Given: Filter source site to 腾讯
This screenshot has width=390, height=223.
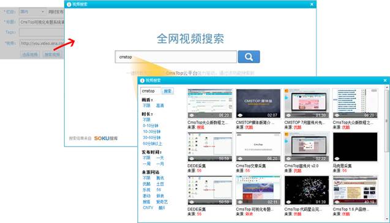Looking at the screenshot, I should 160,178.
